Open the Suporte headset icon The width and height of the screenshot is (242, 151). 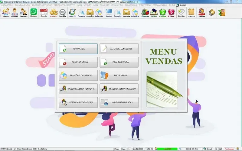[x=201, y=12]
